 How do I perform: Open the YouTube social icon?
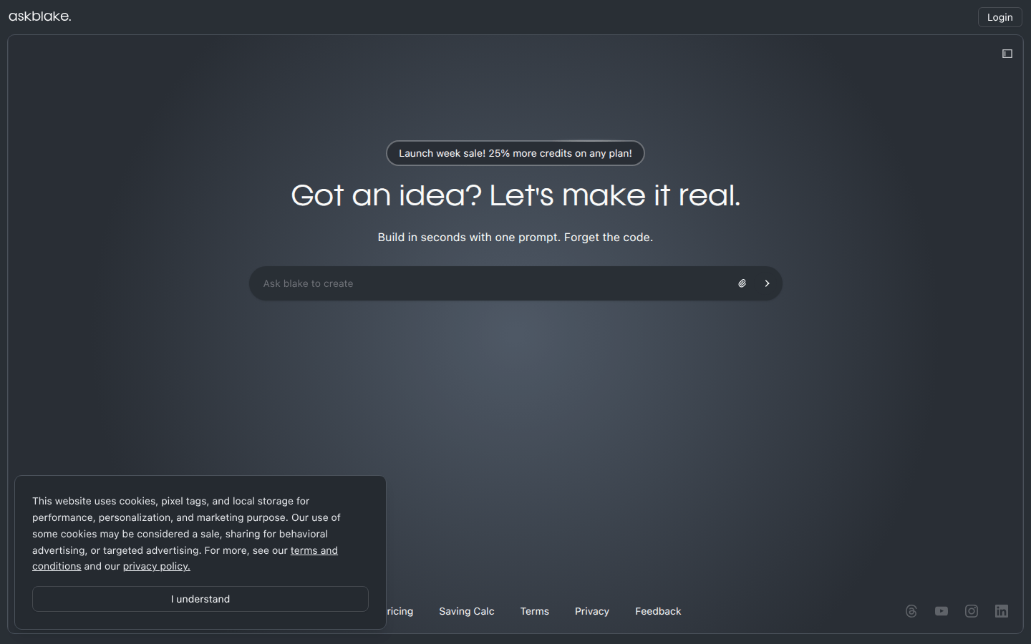click(941, 611)
